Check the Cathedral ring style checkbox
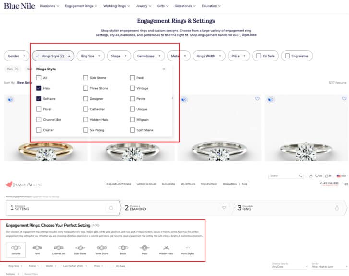The image size is (349, 276). (x=85, y=109)
